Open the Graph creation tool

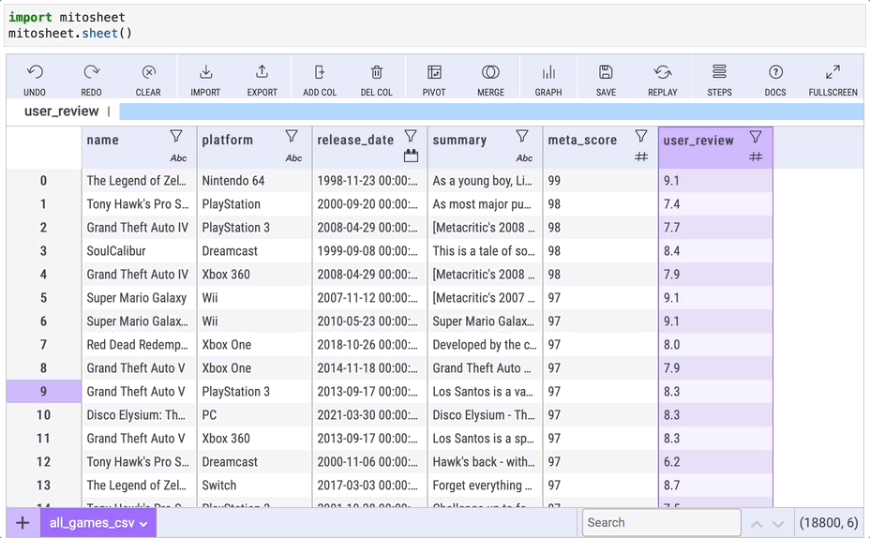coord(548,73)
